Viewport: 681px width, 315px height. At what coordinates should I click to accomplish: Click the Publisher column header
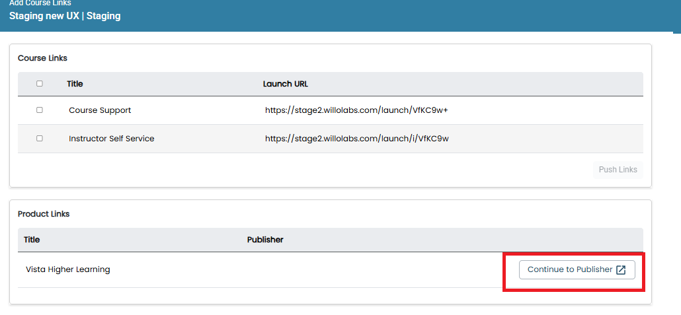point(265,240)
